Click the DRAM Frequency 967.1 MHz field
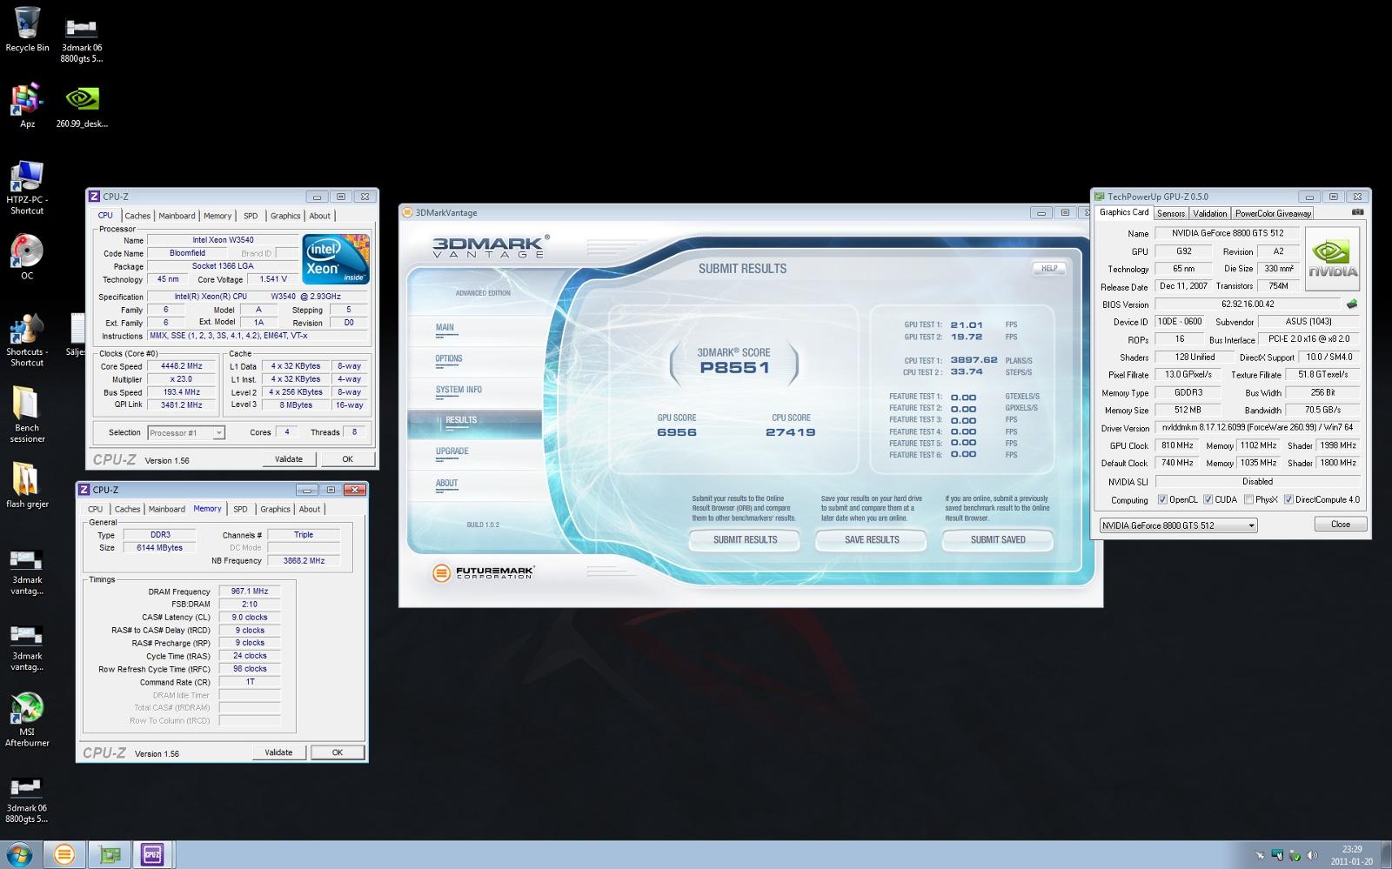Viewport: 1392px width, 869px height. pos(250,592)
